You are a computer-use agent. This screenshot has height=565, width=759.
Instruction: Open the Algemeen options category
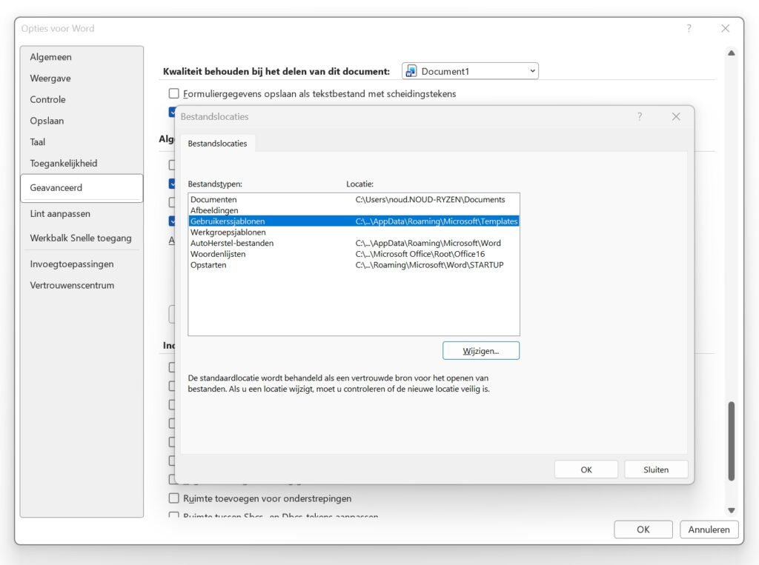[x=82, y=57]
